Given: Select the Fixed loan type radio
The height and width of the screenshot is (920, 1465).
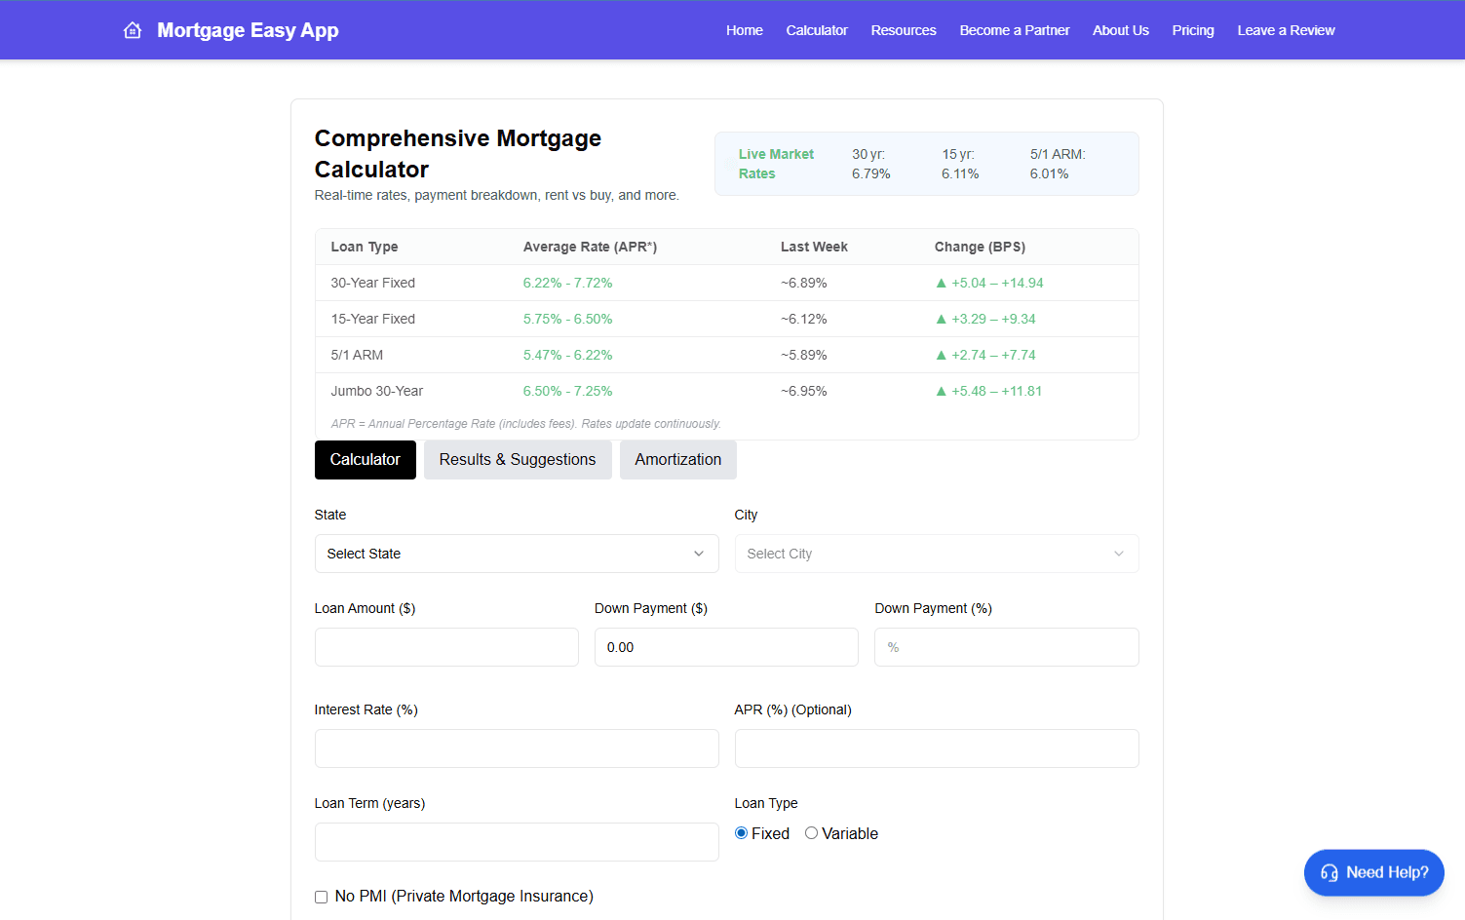Looking at the screenshot, I should (x=742, y=833).
